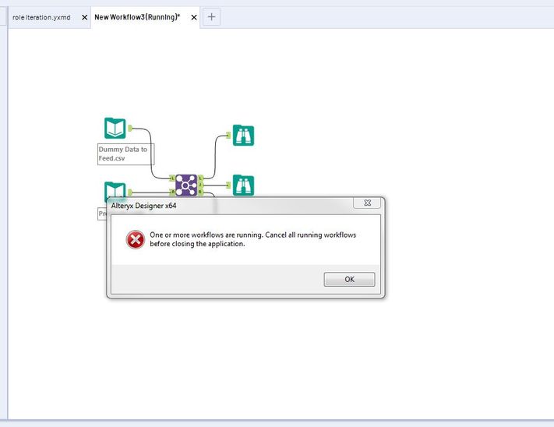Click the input anchor of the upper Browse tool
Screen dimensions: 554x427
coord(228,136)
